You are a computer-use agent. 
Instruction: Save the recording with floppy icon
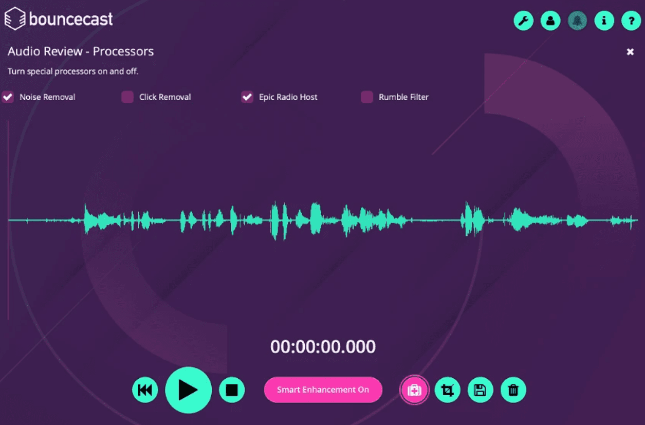tap(480, 391)
